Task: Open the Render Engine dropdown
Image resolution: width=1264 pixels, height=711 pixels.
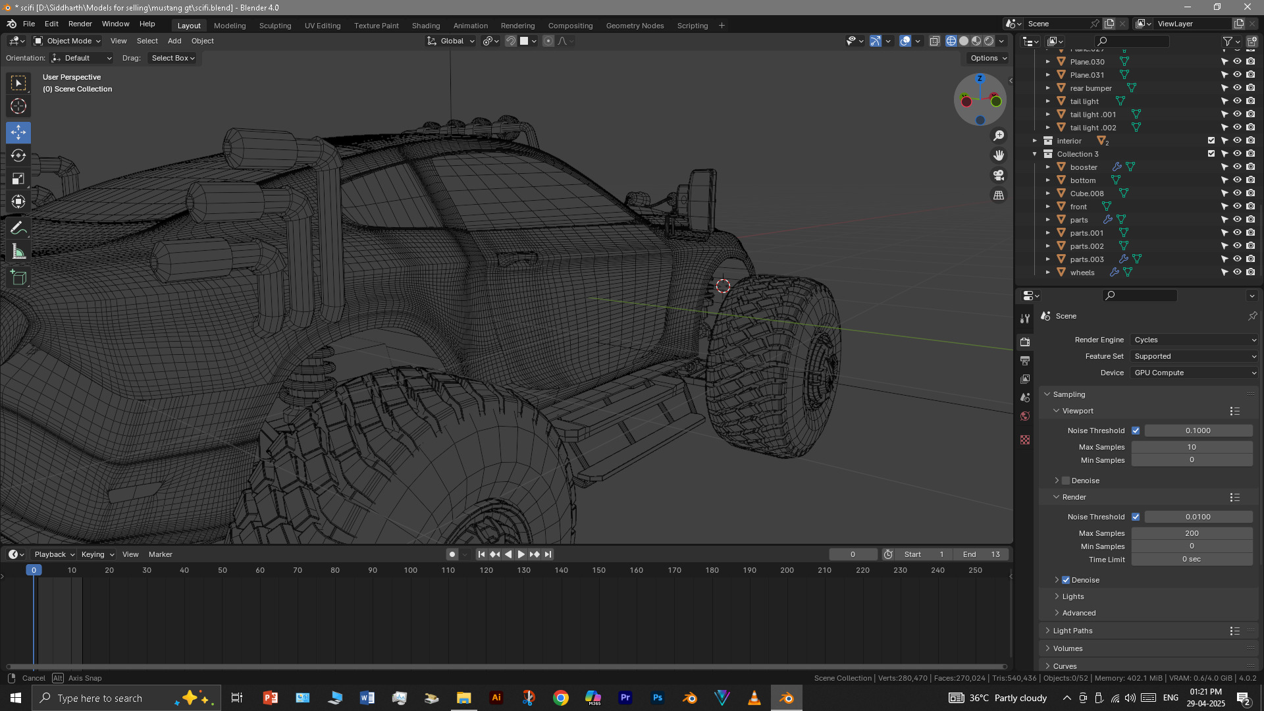Action: pos(1194,340)
